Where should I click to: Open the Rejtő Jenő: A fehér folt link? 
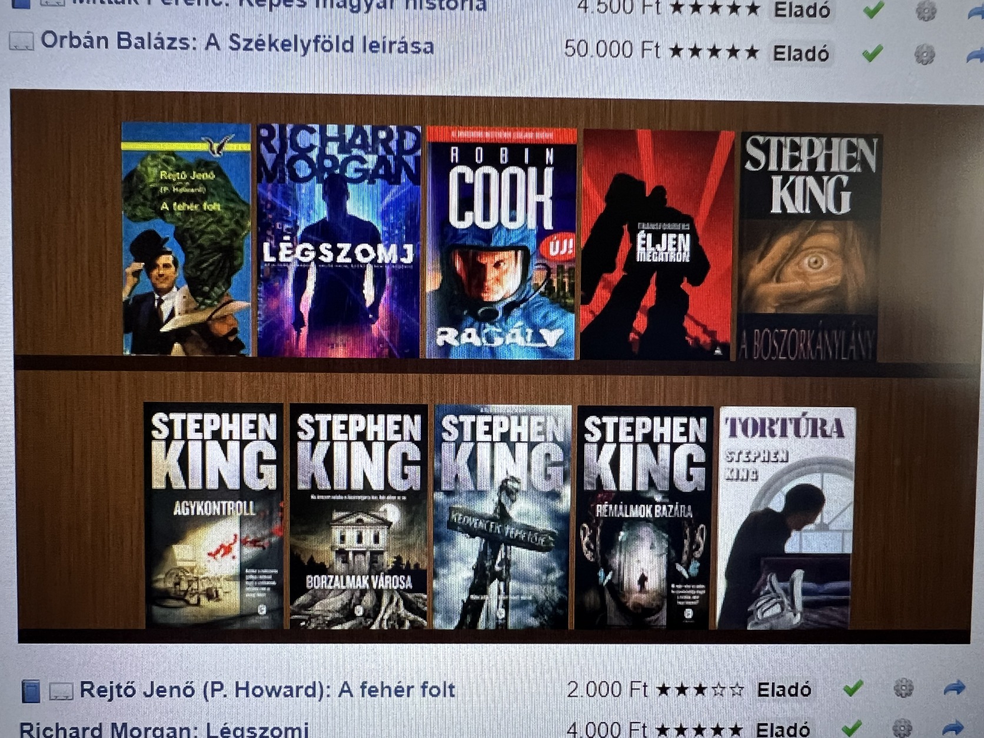[267, 689]
